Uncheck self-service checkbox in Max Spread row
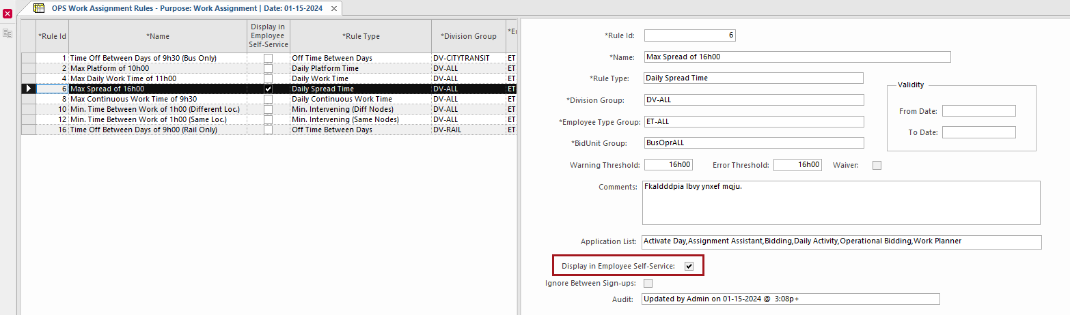This screenshot has width=1070, height=315. pos(268,89)
